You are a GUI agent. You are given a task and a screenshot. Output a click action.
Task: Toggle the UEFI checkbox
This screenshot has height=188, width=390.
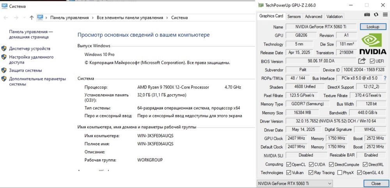point(372,61)
